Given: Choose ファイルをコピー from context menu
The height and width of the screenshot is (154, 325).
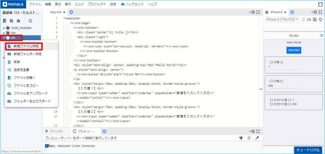Looking at the screenshot, I should pos(31,85).
